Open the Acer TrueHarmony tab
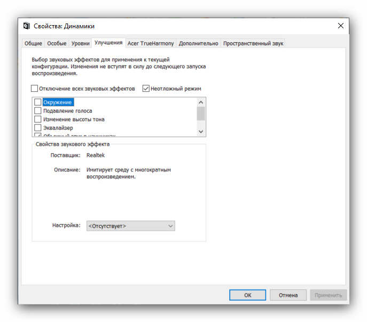This screenshot has width=367, height=322. point(151,44)
